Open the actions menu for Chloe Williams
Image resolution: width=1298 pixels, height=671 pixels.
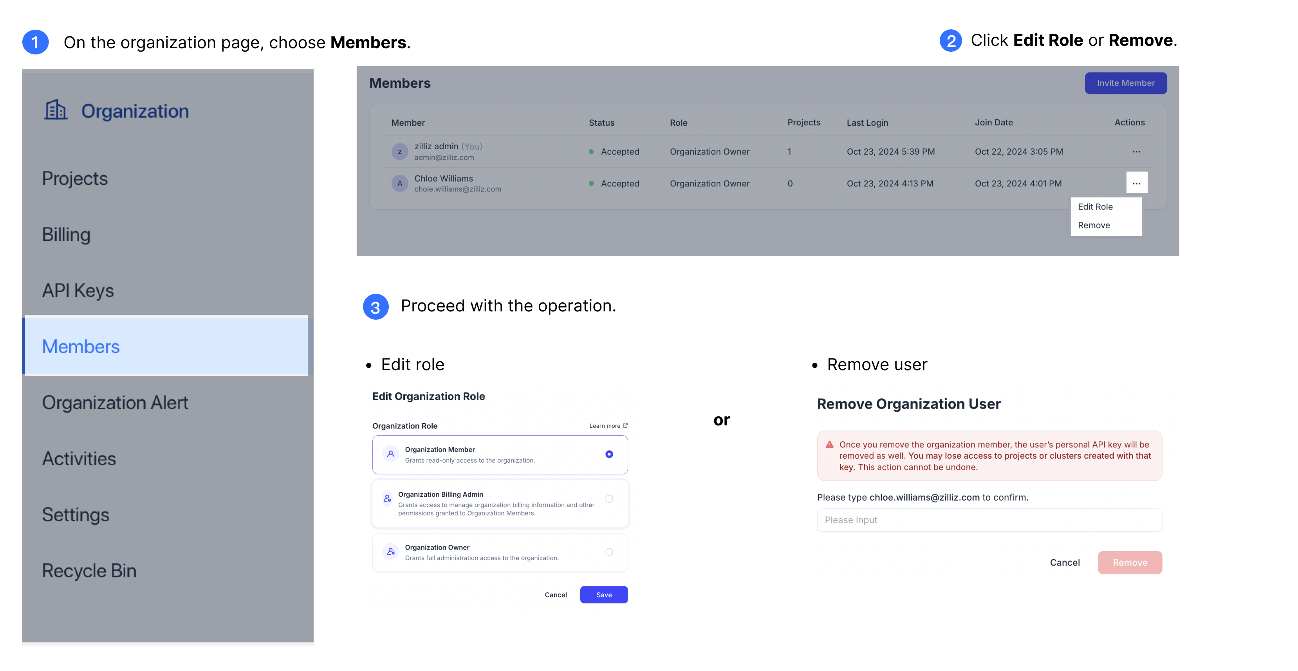tap(1136, 183)
